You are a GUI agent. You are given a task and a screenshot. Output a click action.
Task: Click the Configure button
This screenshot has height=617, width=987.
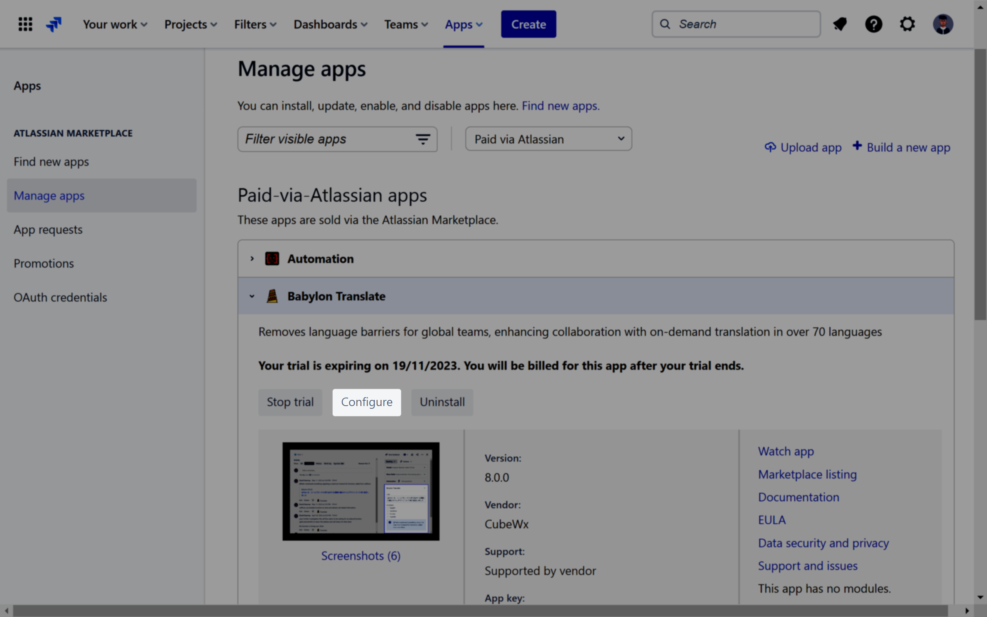(x=367, y=402)
